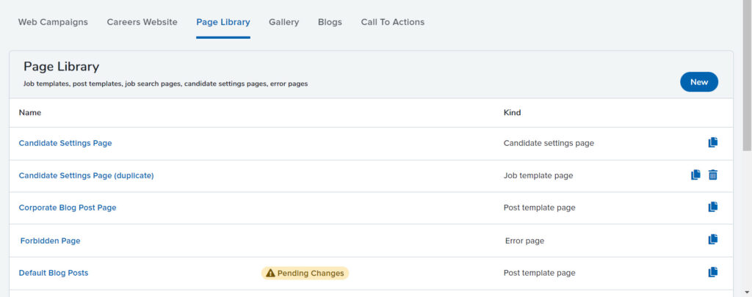Duplicate the Candidate Settings Page row
Image resolution: width=752 pixels, height=297 pixels.
[712, 142]
